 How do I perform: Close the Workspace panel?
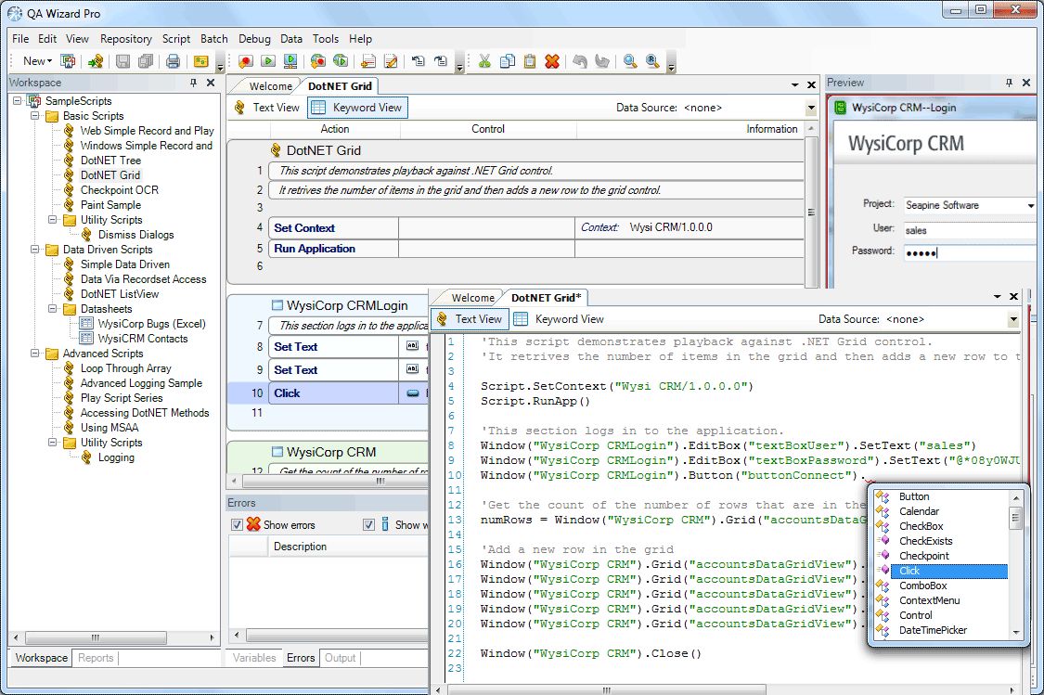click(211, 83)
